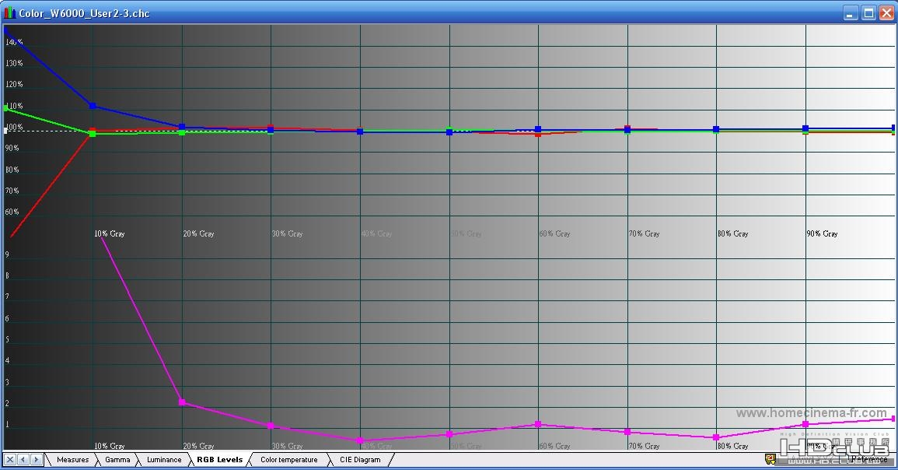The width and height of the screenshot is (898, 470).
Task: Click the 60% label on the RGB axis
Action: click(x=12, y=212)
